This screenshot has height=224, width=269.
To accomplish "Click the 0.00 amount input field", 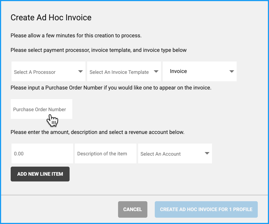I will (42, 154).
